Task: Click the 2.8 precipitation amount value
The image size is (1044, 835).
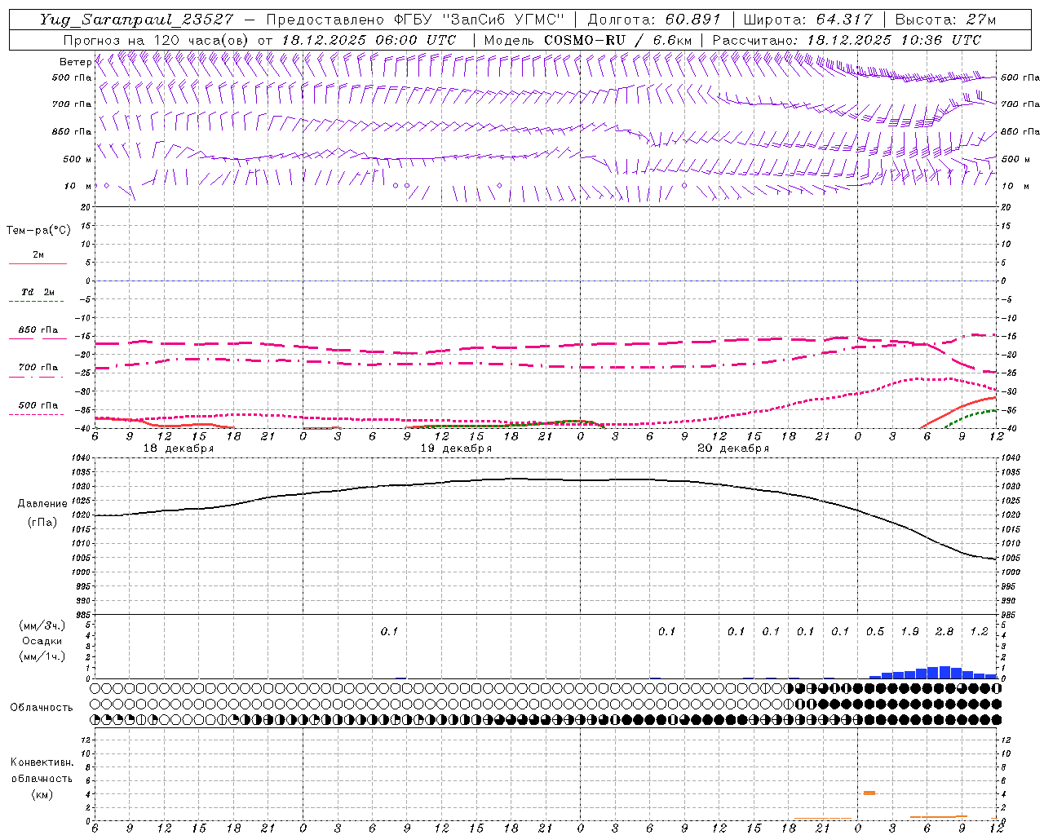Action: (x=944, y=631)
